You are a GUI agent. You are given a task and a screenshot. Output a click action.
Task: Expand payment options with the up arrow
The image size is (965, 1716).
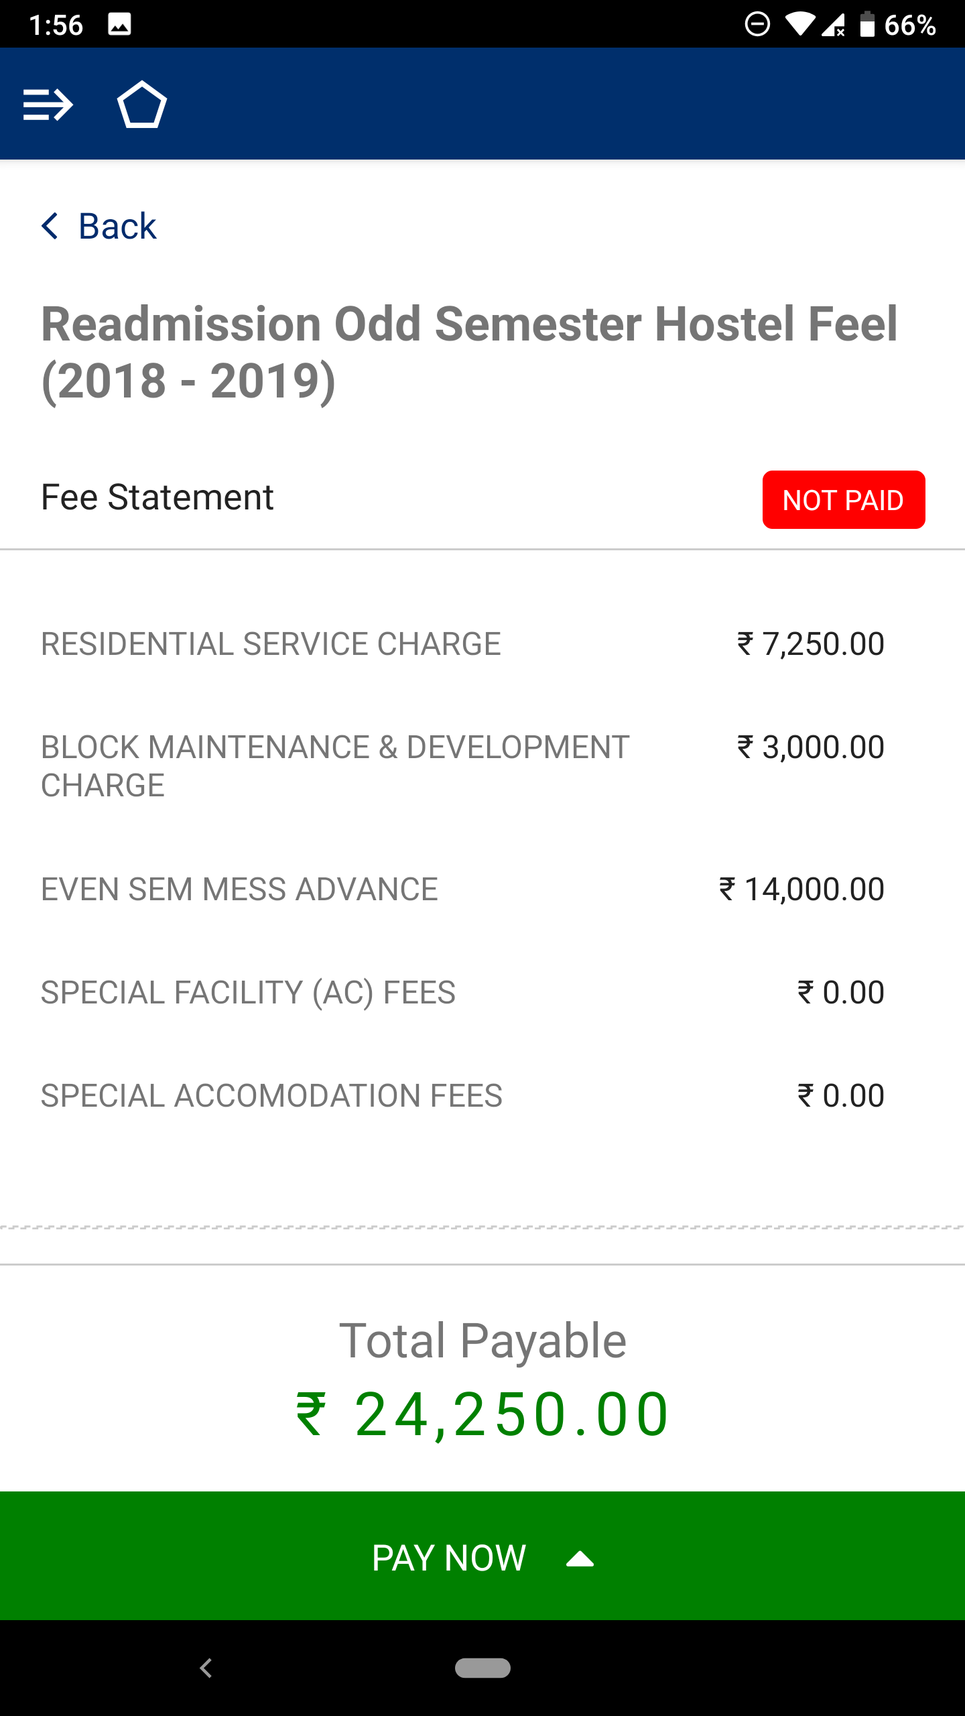tap(580, 1559)
